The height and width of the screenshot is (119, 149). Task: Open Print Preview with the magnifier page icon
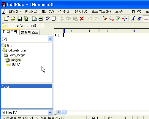(34, 19)
